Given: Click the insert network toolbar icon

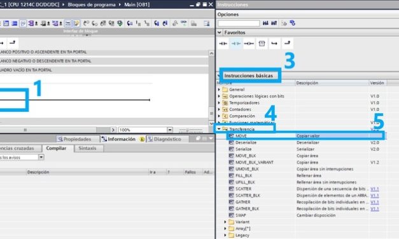Looking at the screenshot, I should point(6,24).
